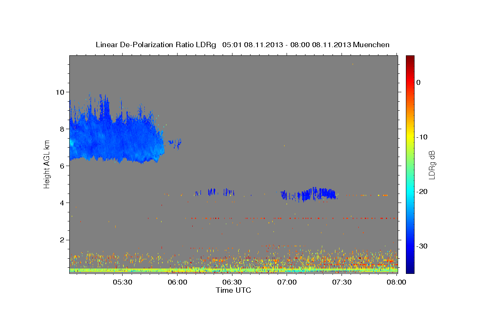The image size is (492, 328).
Task: Click the 05:30 time tick label
Action: [122, 282]
